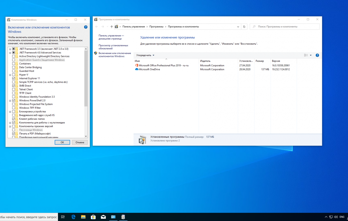Expand the Hyper-V node
Image resolution: width=348 pixels, height=221 pixels.
point(10,75)
